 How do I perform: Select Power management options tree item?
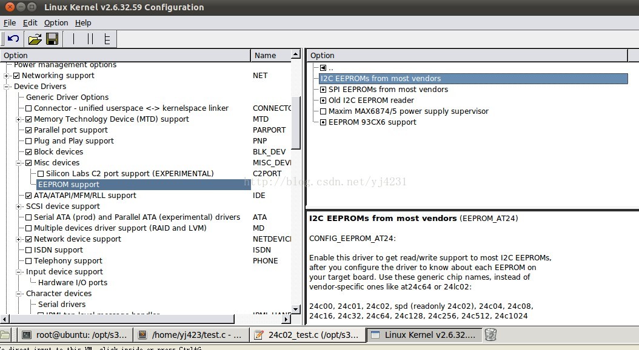tap(65, 65)
